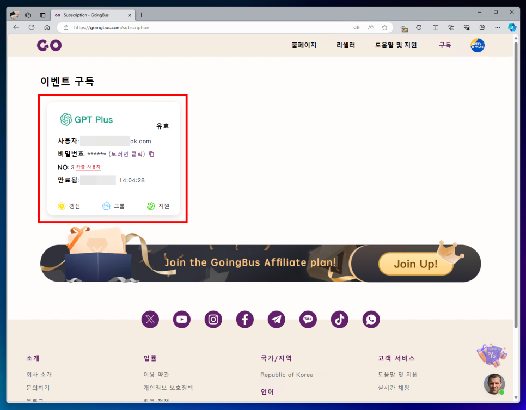Open live chat agent avatar
The width and height of the screenshot is (526, 410).
tap(494, 384)
